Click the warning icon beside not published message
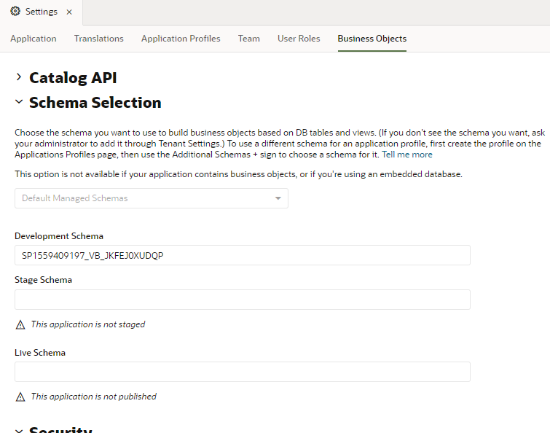This screenshot has height=433, width=550. tap(20, 397)
